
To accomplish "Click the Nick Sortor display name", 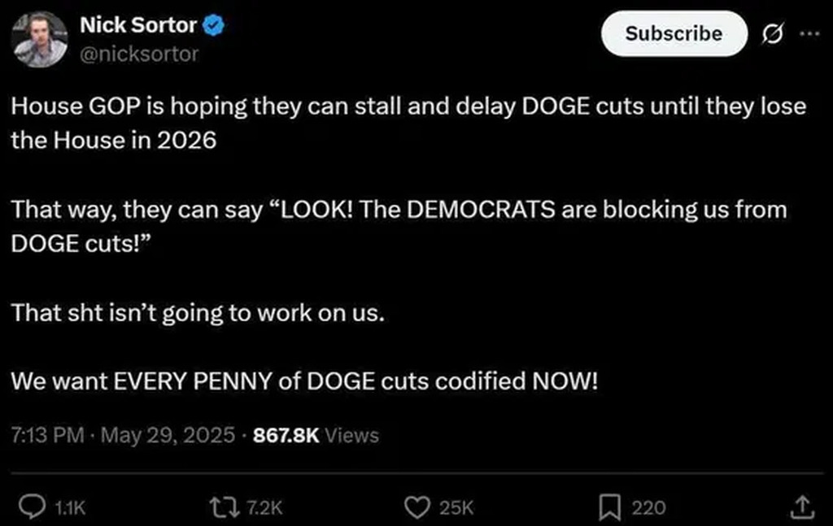I will tap(137, 25).
